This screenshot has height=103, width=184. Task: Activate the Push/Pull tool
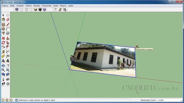coord(8,38)
